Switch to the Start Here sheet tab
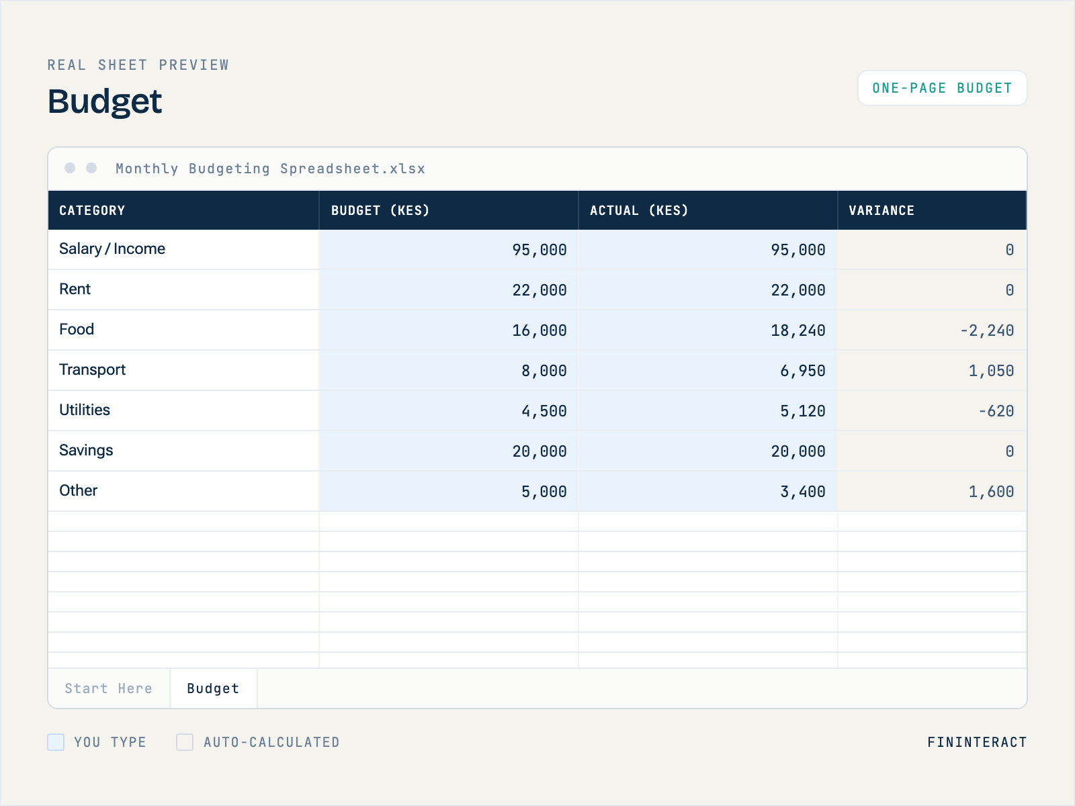 109,688
